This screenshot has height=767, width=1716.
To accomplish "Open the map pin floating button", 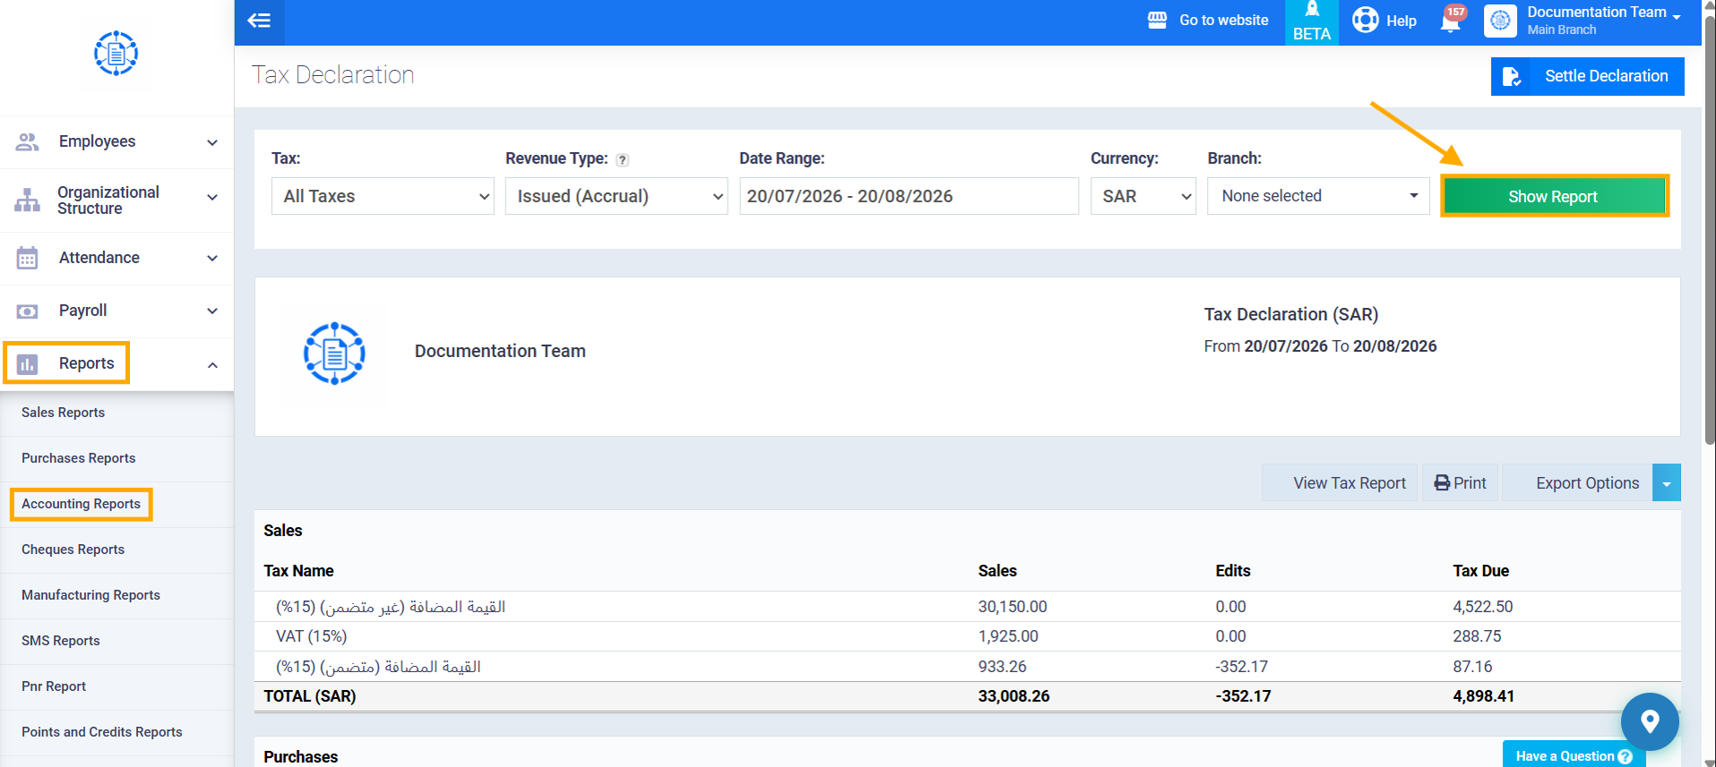I will 1650,721.
